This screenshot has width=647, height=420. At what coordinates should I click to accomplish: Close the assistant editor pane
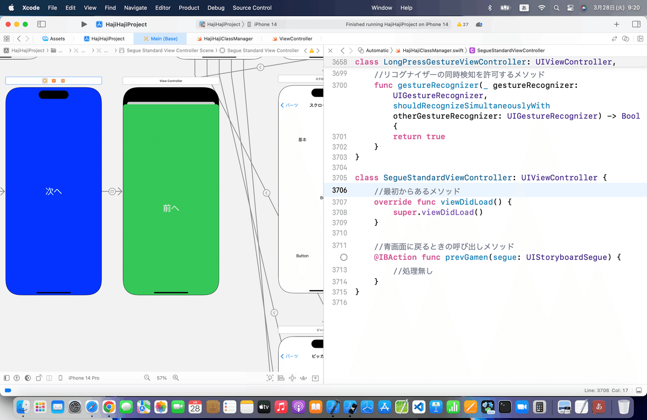click(x=331, y=50)
